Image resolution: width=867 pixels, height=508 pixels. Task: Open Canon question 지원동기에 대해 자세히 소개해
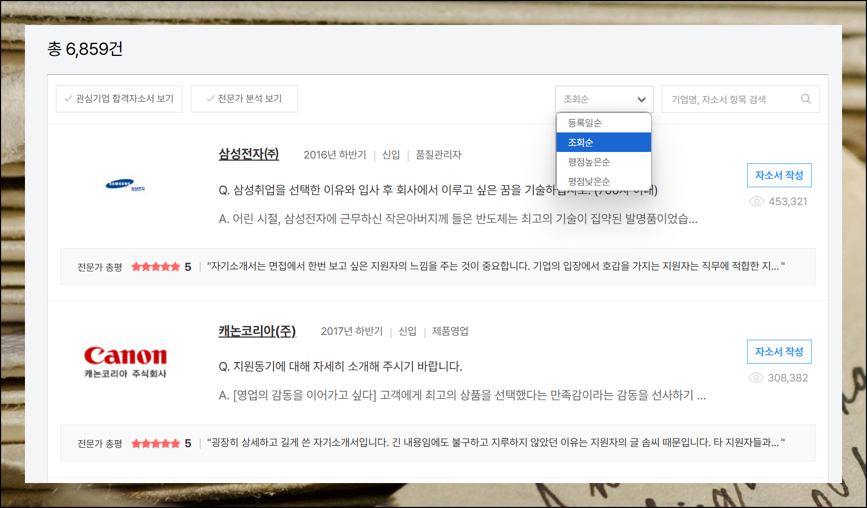(x=340, y=366)
